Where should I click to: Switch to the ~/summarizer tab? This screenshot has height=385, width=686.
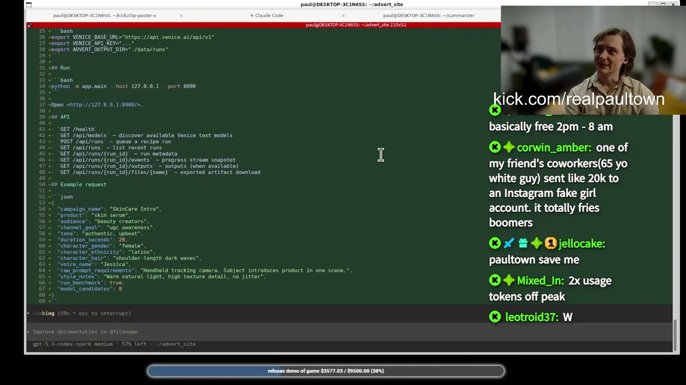(428, 16)
